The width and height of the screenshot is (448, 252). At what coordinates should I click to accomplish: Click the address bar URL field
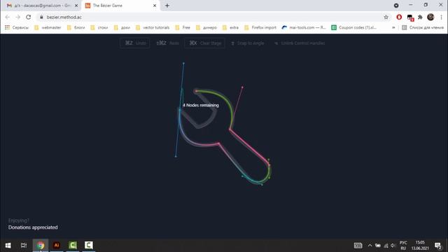pyautogui.click(x=211, y=17)
